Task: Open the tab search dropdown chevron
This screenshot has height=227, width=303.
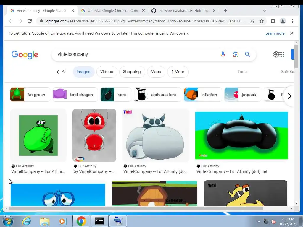Action: [x=264, y=11]
